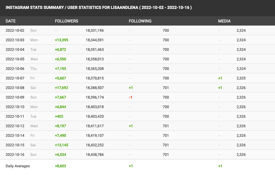Click media +1 in 2022-10-08 row
The width and height of the screenshot is (275, 175).
(x=220, y=88)
